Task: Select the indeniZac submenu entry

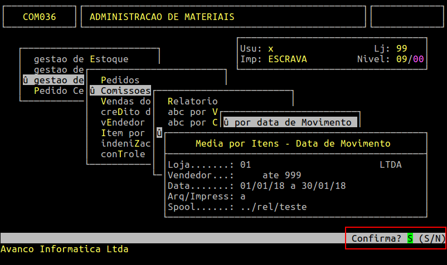Action: click(125, 143)
